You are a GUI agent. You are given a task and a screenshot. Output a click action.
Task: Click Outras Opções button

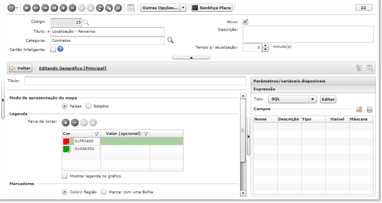click(160, 8)
